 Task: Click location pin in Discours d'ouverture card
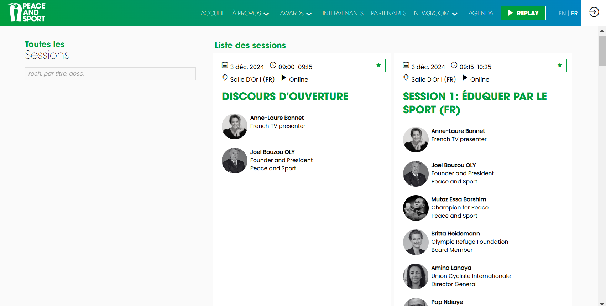point(225,78)
